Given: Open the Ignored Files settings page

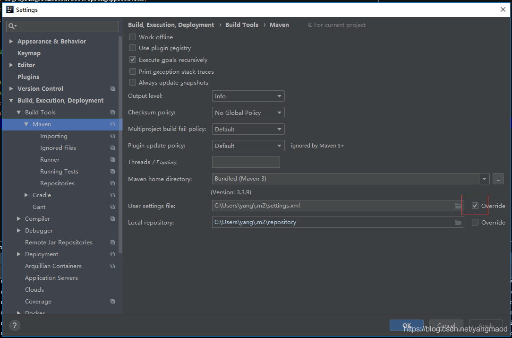Looking at the screenshot, I should pos(58,148).
